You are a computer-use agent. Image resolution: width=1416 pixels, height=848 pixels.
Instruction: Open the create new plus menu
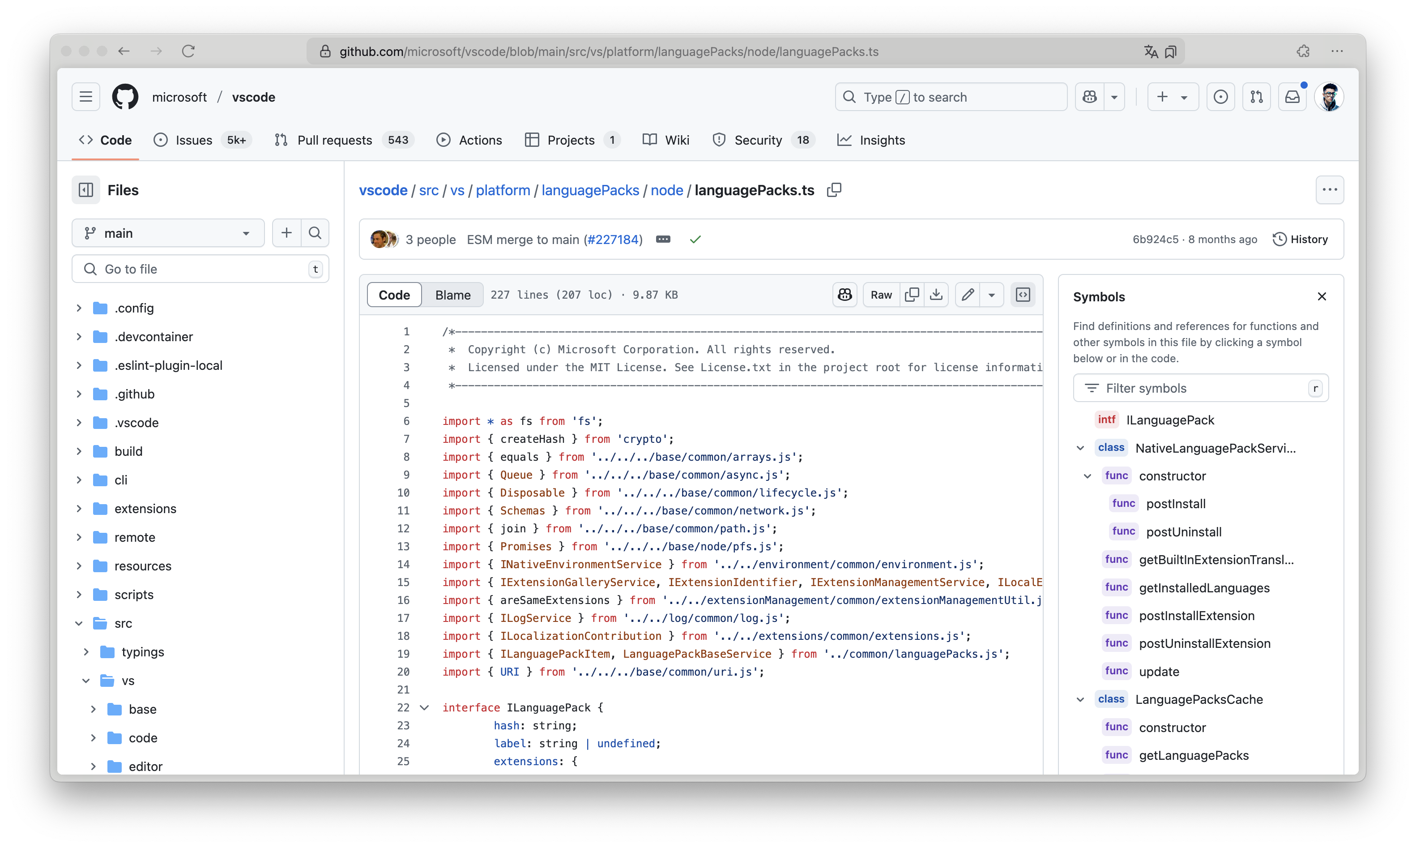(1173, 97)
